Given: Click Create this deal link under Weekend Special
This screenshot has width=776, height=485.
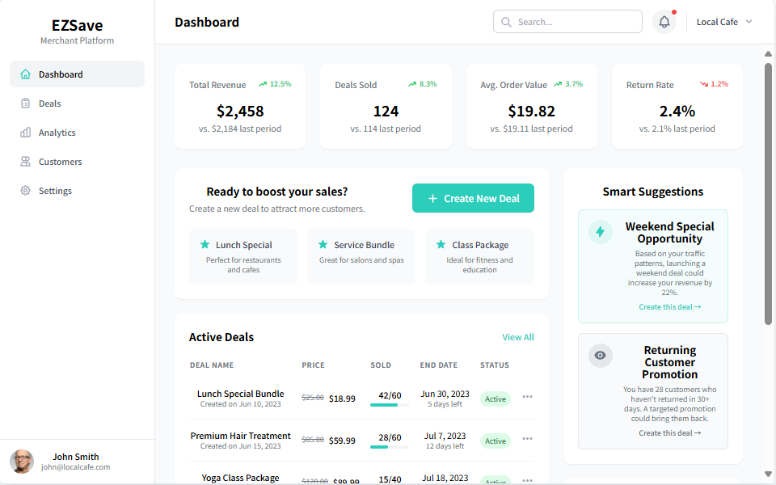Looking at the screenshot, I should point(669,307).
